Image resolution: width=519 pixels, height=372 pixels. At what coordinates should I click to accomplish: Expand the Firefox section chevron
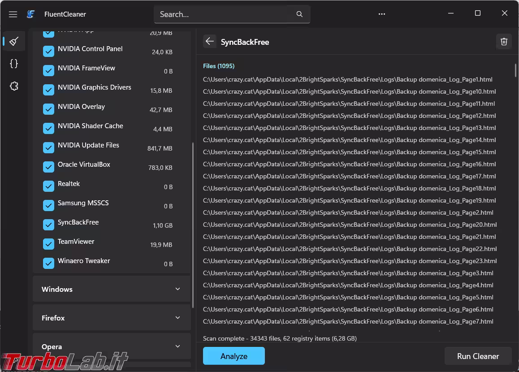(178, 318)
